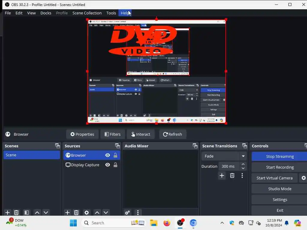
Task: Open Firefox from the taskbar
Action: point(167,223)
